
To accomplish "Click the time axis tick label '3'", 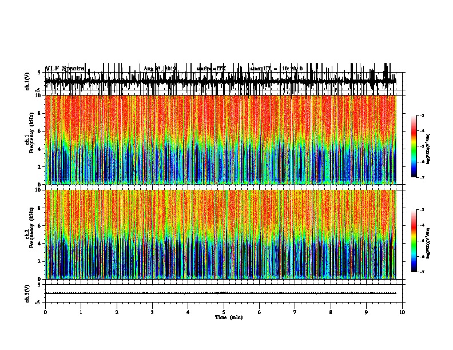I will point(152,312).
